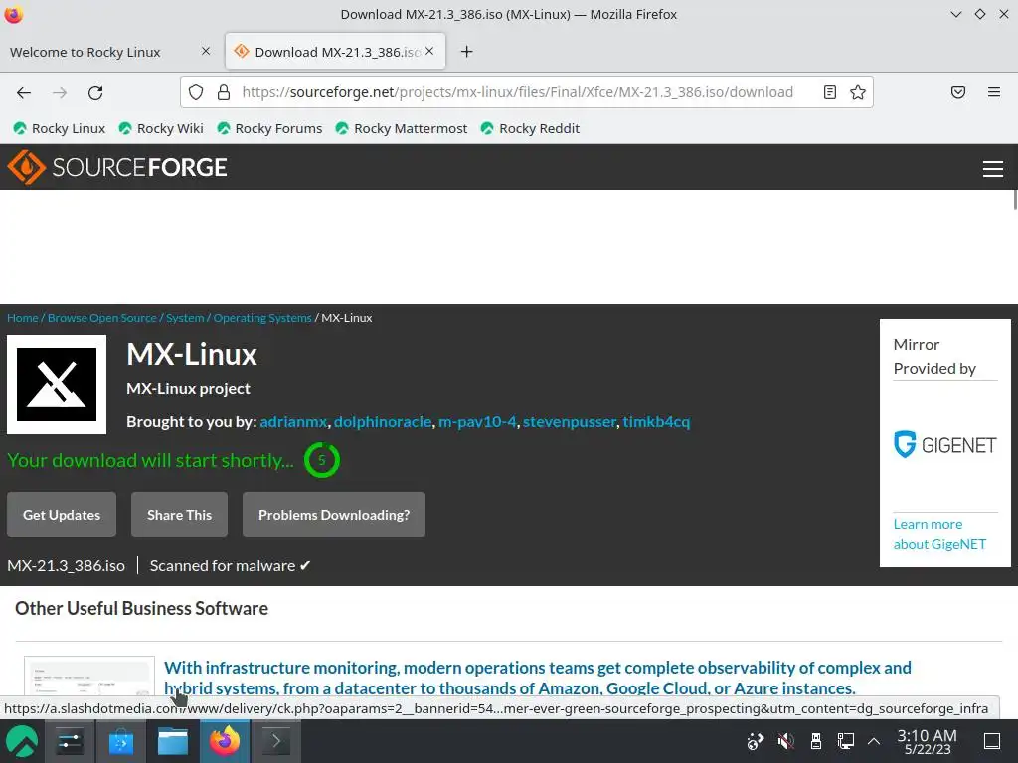Click the download countdown timer circle
Screen dimensions: 1018x763
point(321,460)
